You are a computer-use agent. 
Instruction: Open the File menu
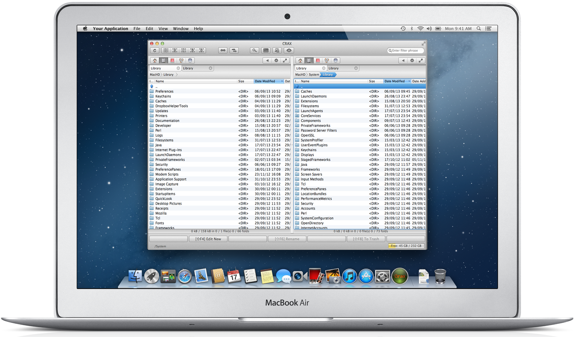pyautogui.click(x=137, y=29)
